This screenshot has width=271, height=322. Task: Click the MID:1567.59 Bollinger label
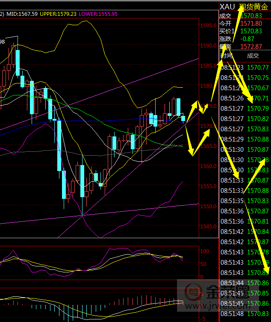pos(21,14)
